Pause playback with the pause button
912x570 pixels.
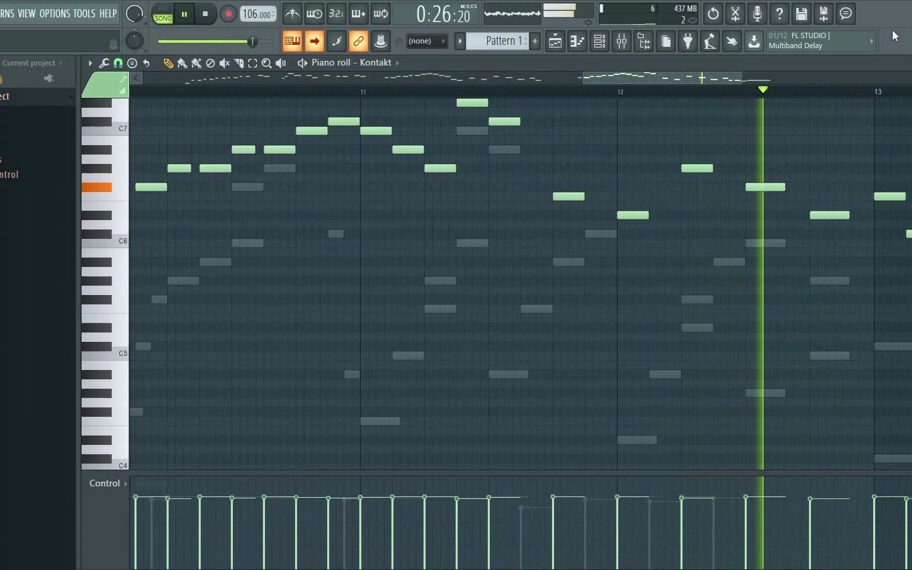point(184,14)
